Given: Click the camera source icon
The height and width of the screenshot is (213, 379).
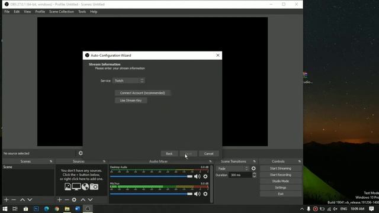Looking at the screenshot, I should [x=94, y=187].
